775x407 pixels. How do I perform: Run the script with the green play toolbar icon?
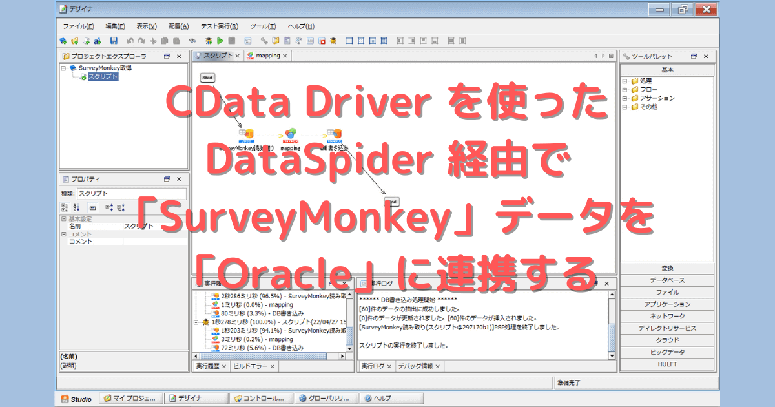tap(220, 39)
